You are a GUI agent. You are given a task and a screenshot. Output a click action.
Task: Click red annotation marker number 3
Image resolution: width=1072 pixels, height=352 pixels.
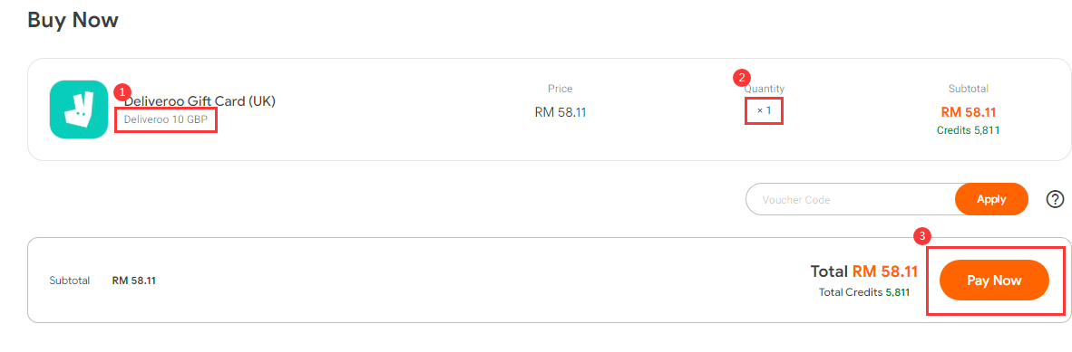(922, 237)
